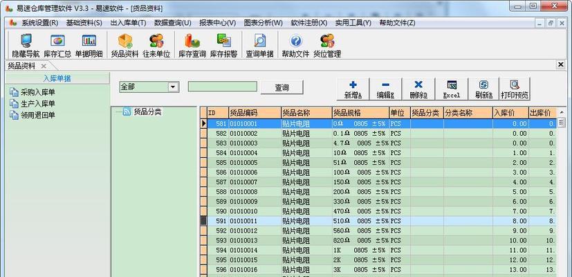The image size is (572, 277).
Task: Close the 货品资料 tab with its x
Action: [44, 66]
